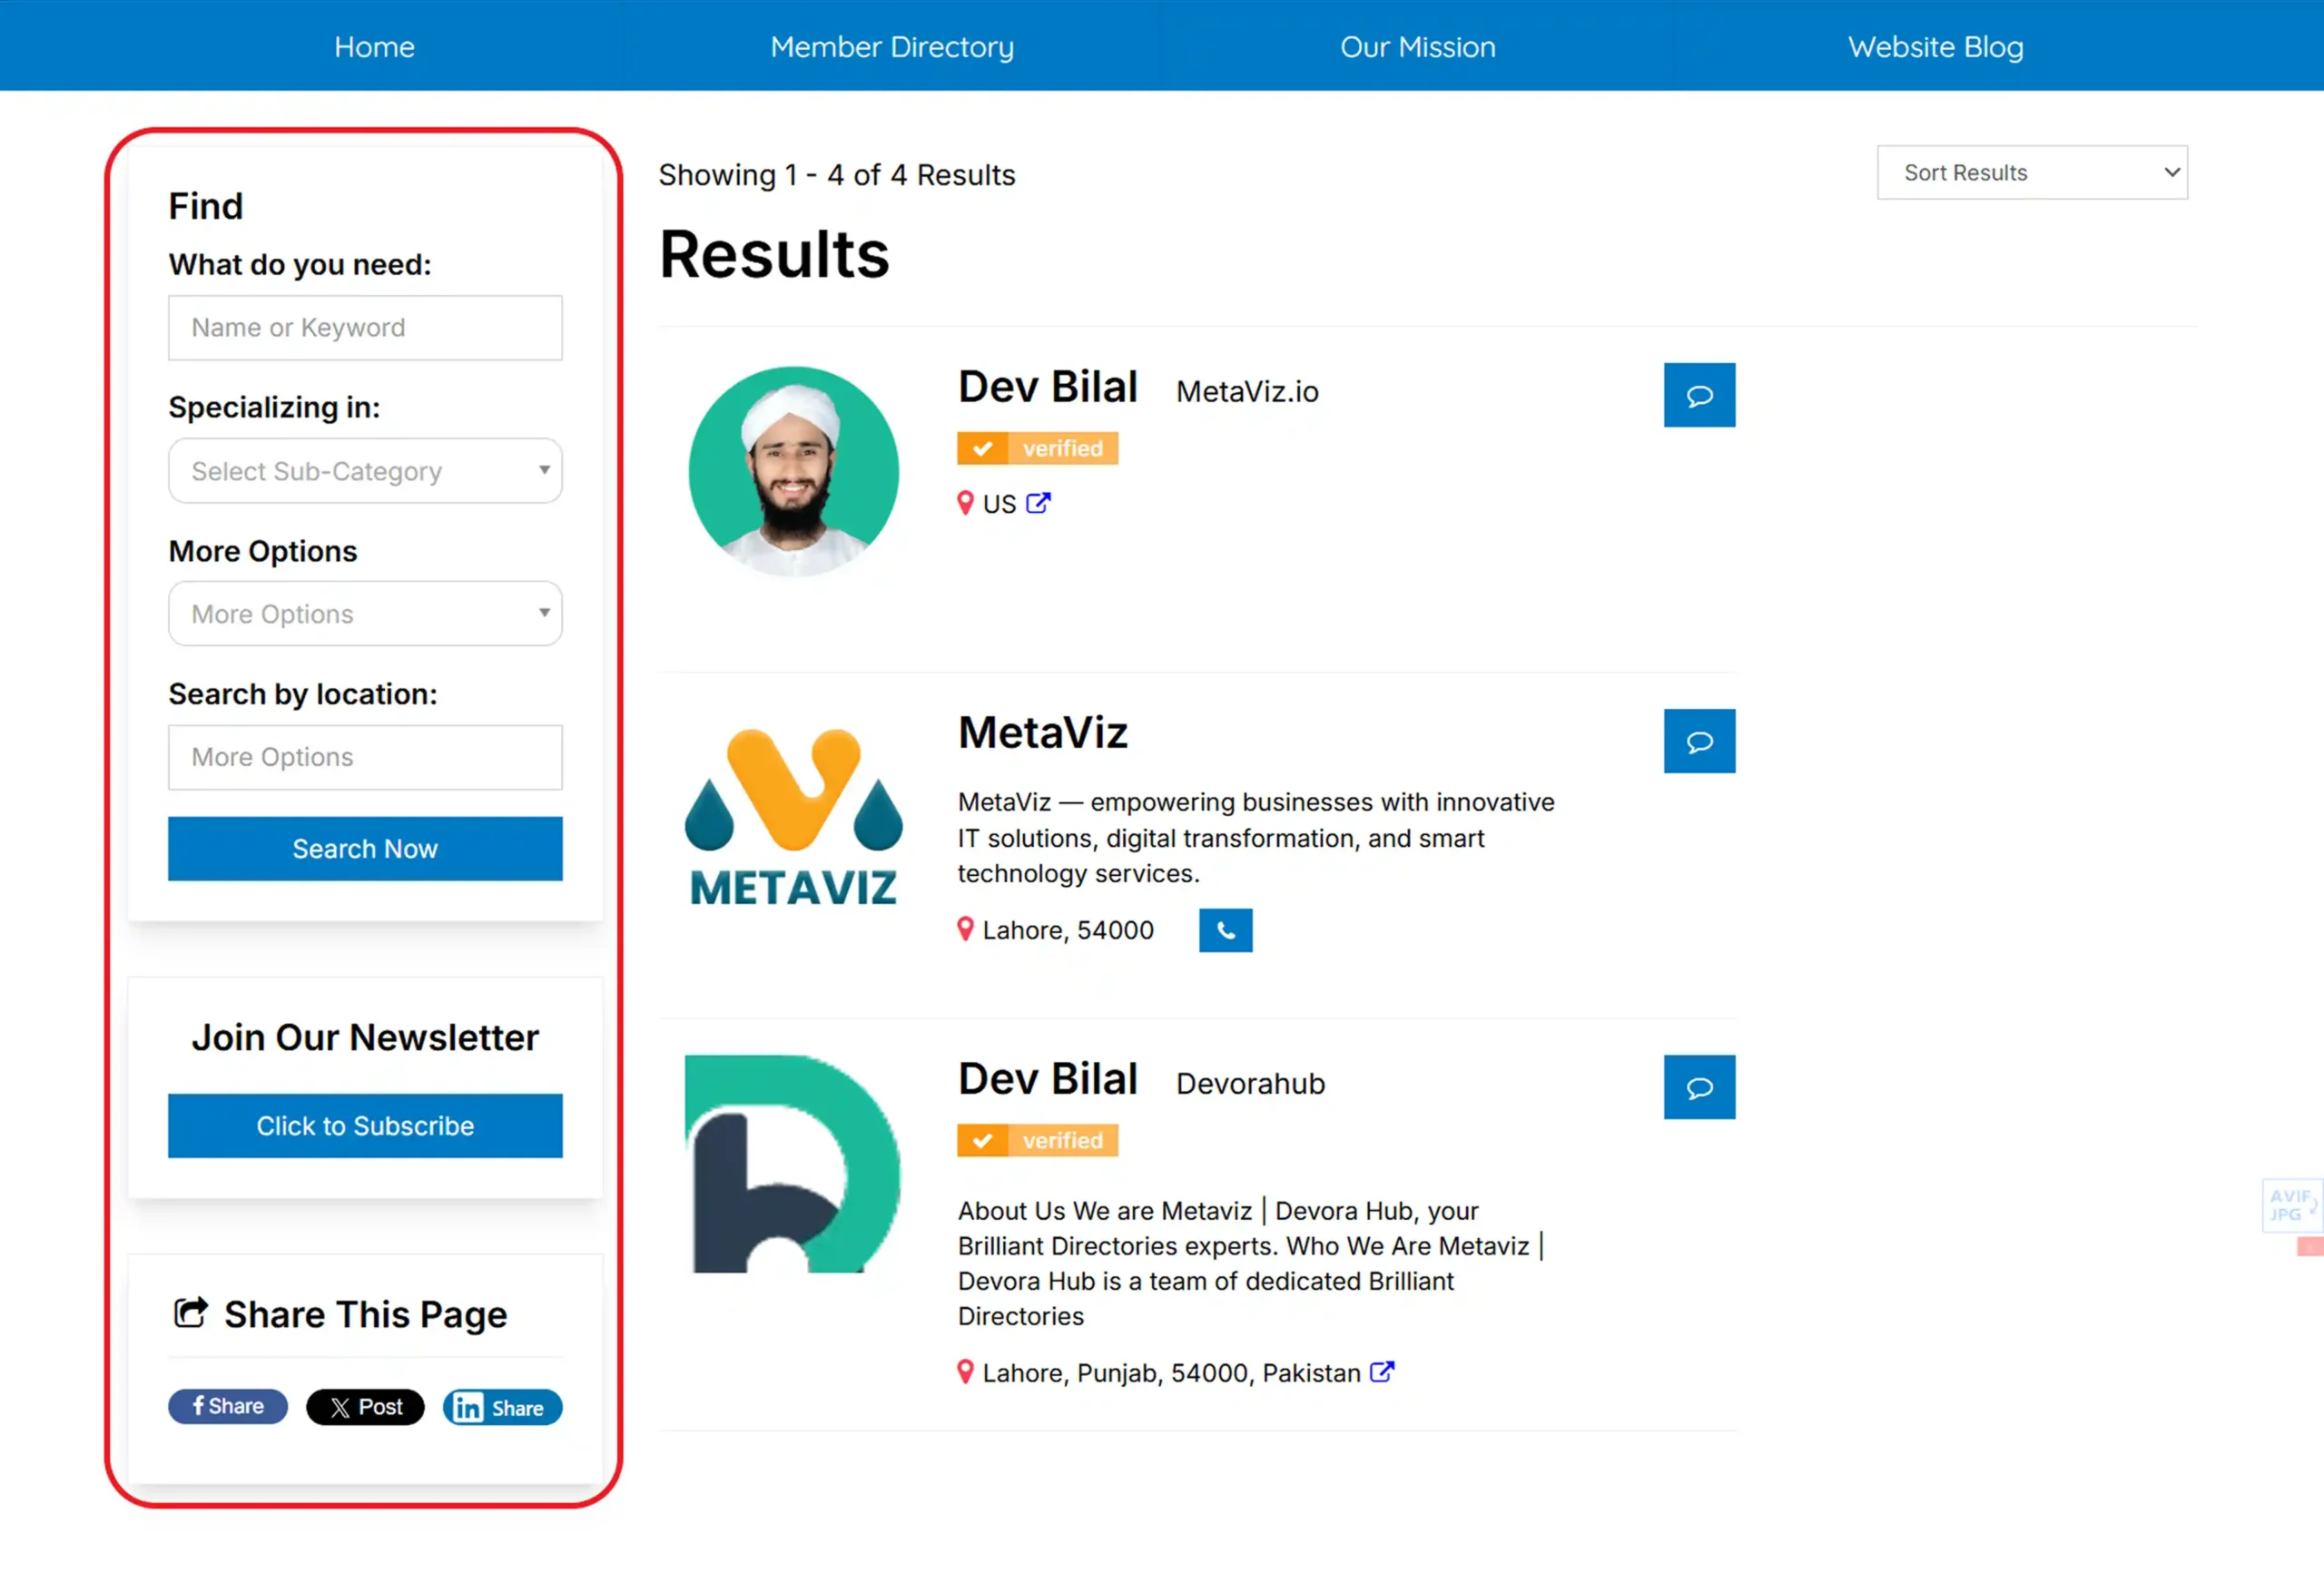Click the message icon for MetaViz listing

pos(1699,741)
